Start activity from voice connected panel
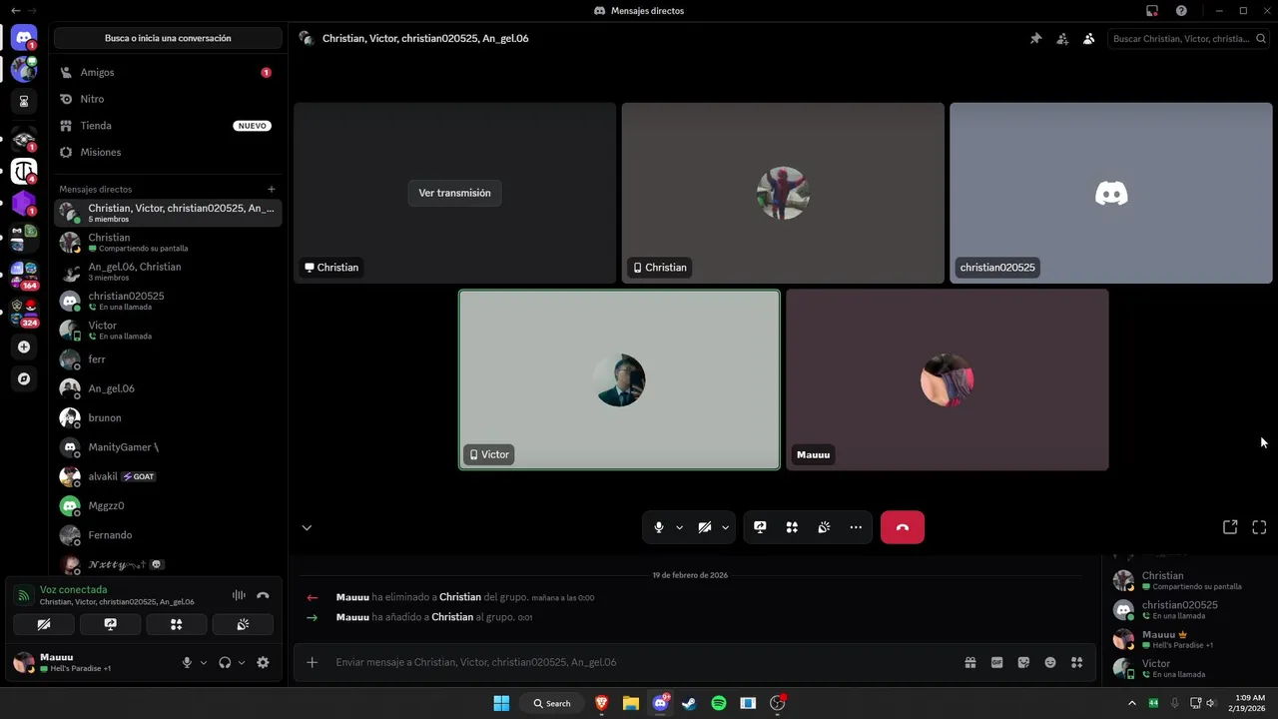 [x=177, y=624]
